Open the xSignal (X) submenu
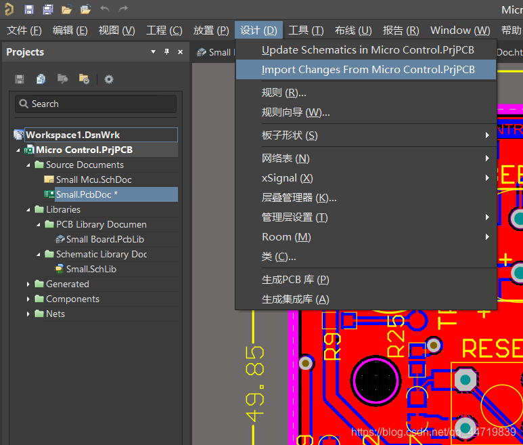This screenshot has width=523, height=445. point(366,178)
